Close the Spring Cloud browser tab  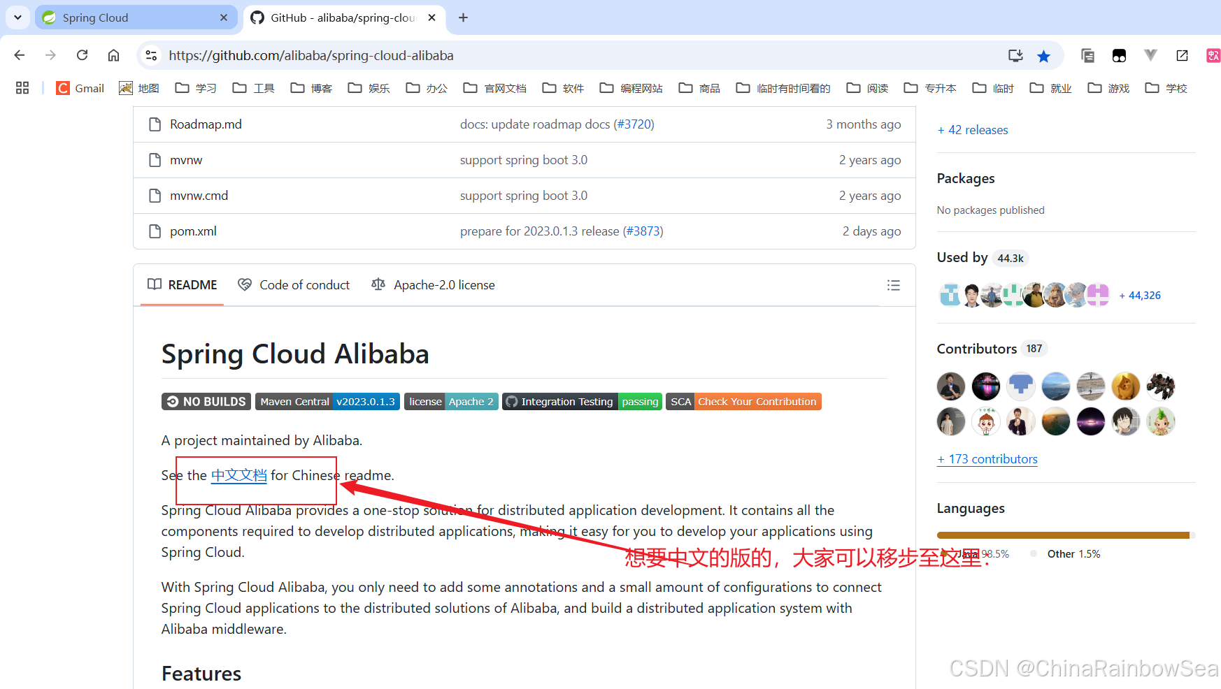click(224, 17)
